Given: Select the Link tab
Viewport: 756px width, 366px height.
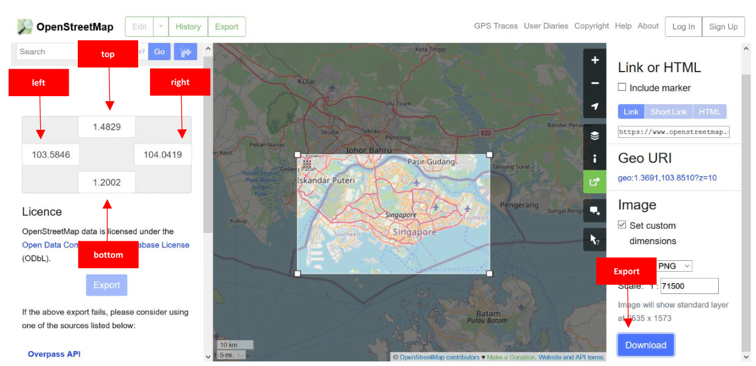Looking at the screenshot, I should 631,112.
